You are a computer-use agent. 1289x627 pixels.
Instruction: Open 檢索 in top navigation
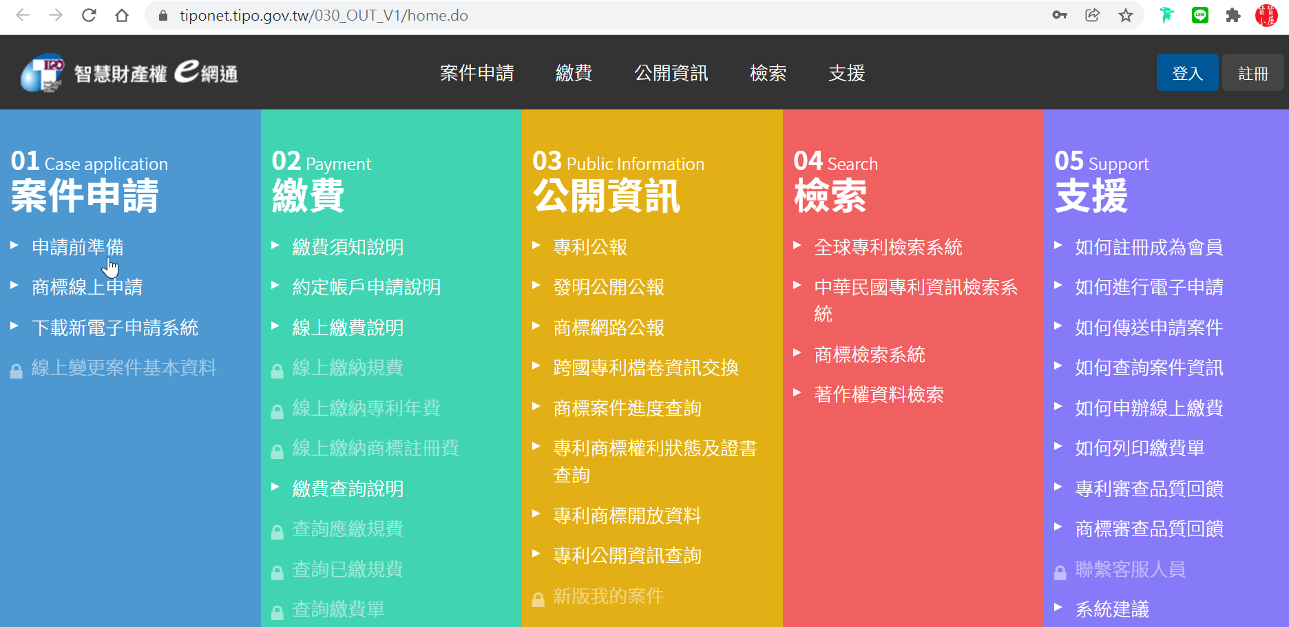768,73
